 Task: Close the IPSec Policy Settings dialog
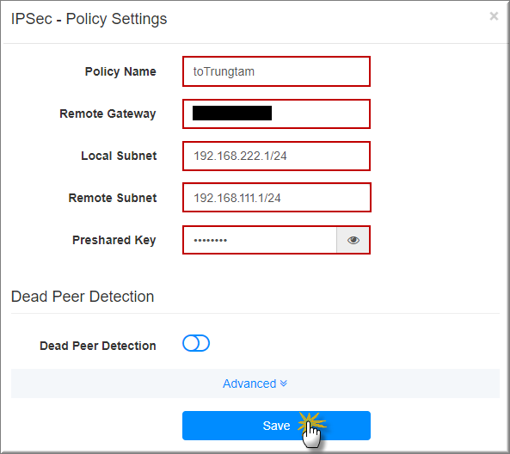tap(494, 16)
